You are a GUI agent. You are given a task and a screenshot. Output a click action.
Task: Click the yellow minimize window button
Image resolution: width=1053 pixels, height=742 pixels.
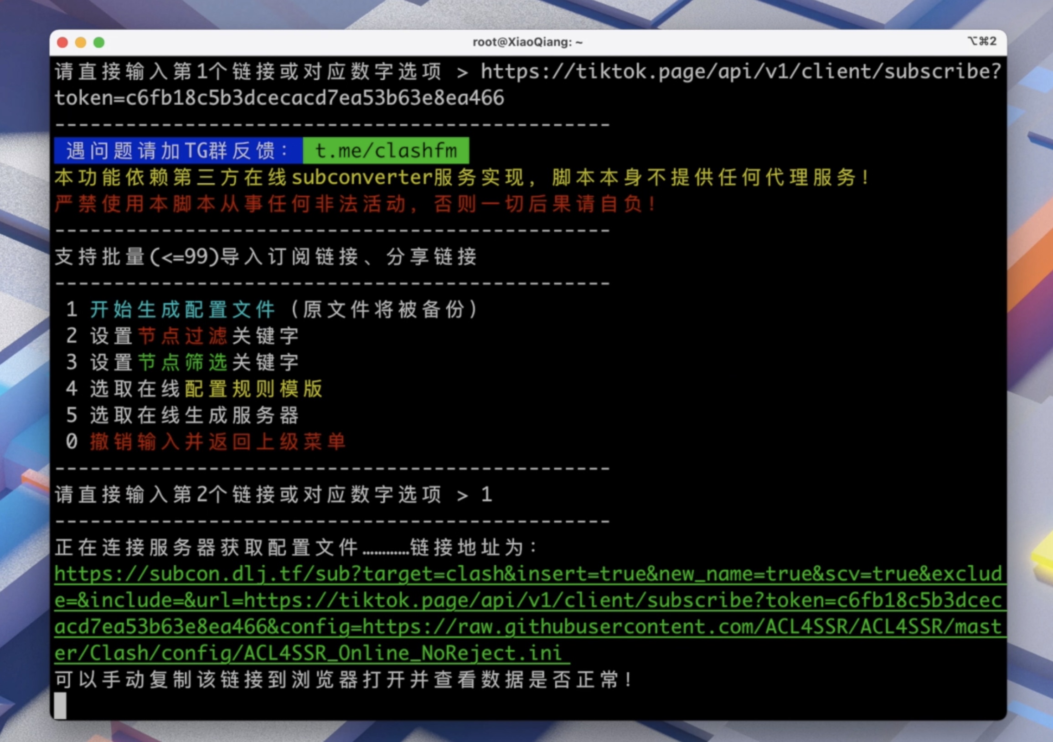coord(81,43)
